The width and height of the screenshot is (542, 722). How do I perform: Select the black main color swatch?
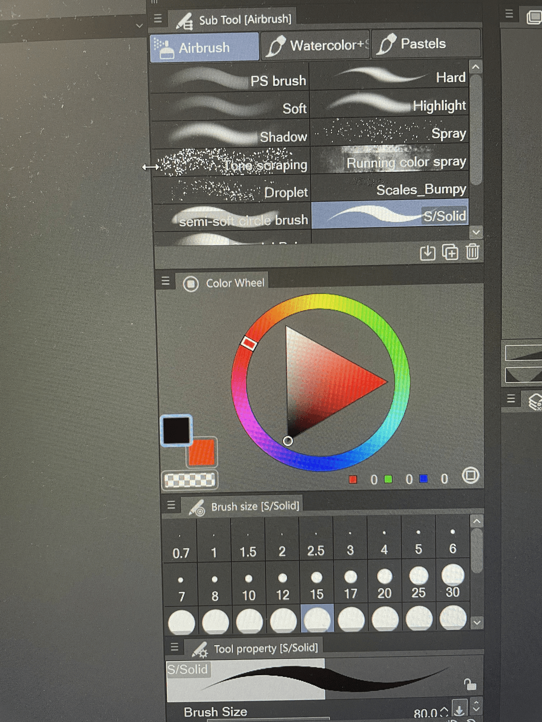pyautogui.click(x=177, y=430)
